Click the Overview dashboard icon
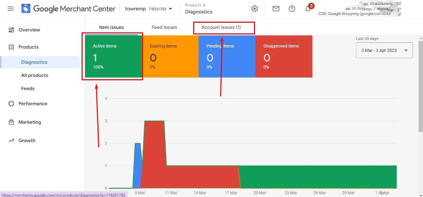 [11, 30]
